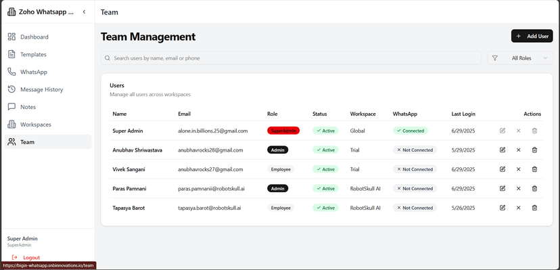Click the Logout link
Viewport: 560px width, 270px height.
(x=31, y=258)
